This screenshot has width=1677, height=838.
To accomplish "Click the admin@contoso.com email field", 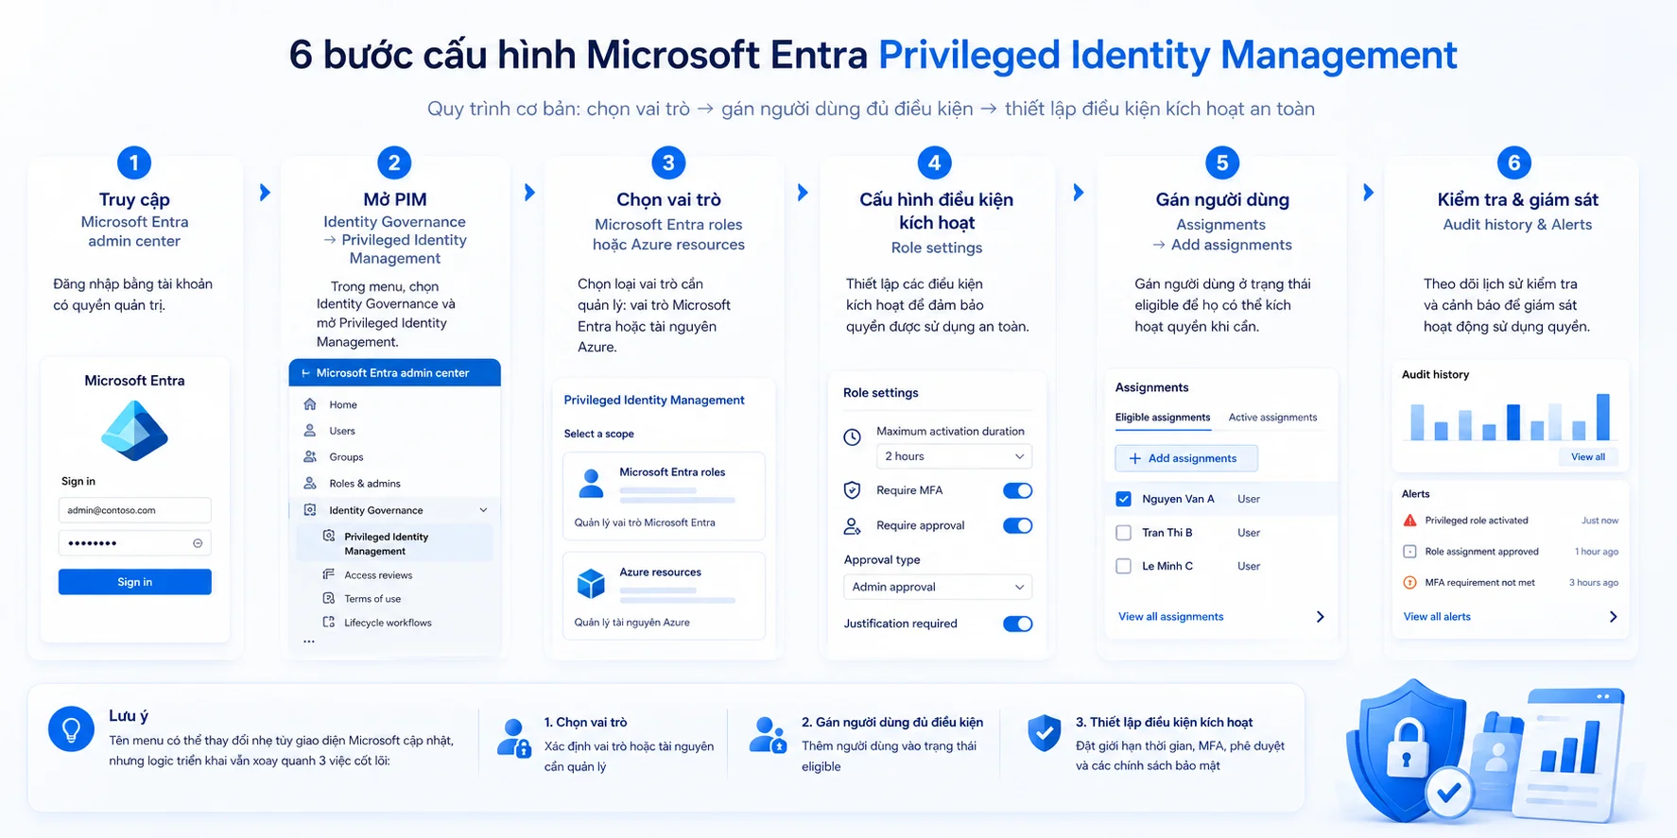I will coord(134,510).
